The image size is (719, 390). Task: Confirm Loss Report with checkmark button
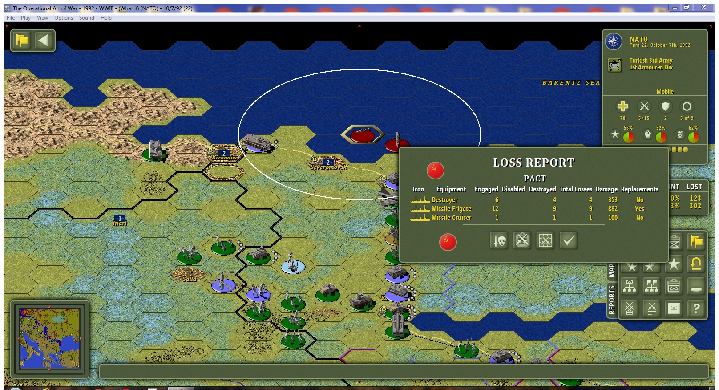point(569,241)
